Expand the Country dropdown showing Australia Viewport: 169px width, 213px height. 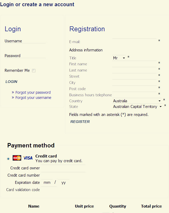137,101
